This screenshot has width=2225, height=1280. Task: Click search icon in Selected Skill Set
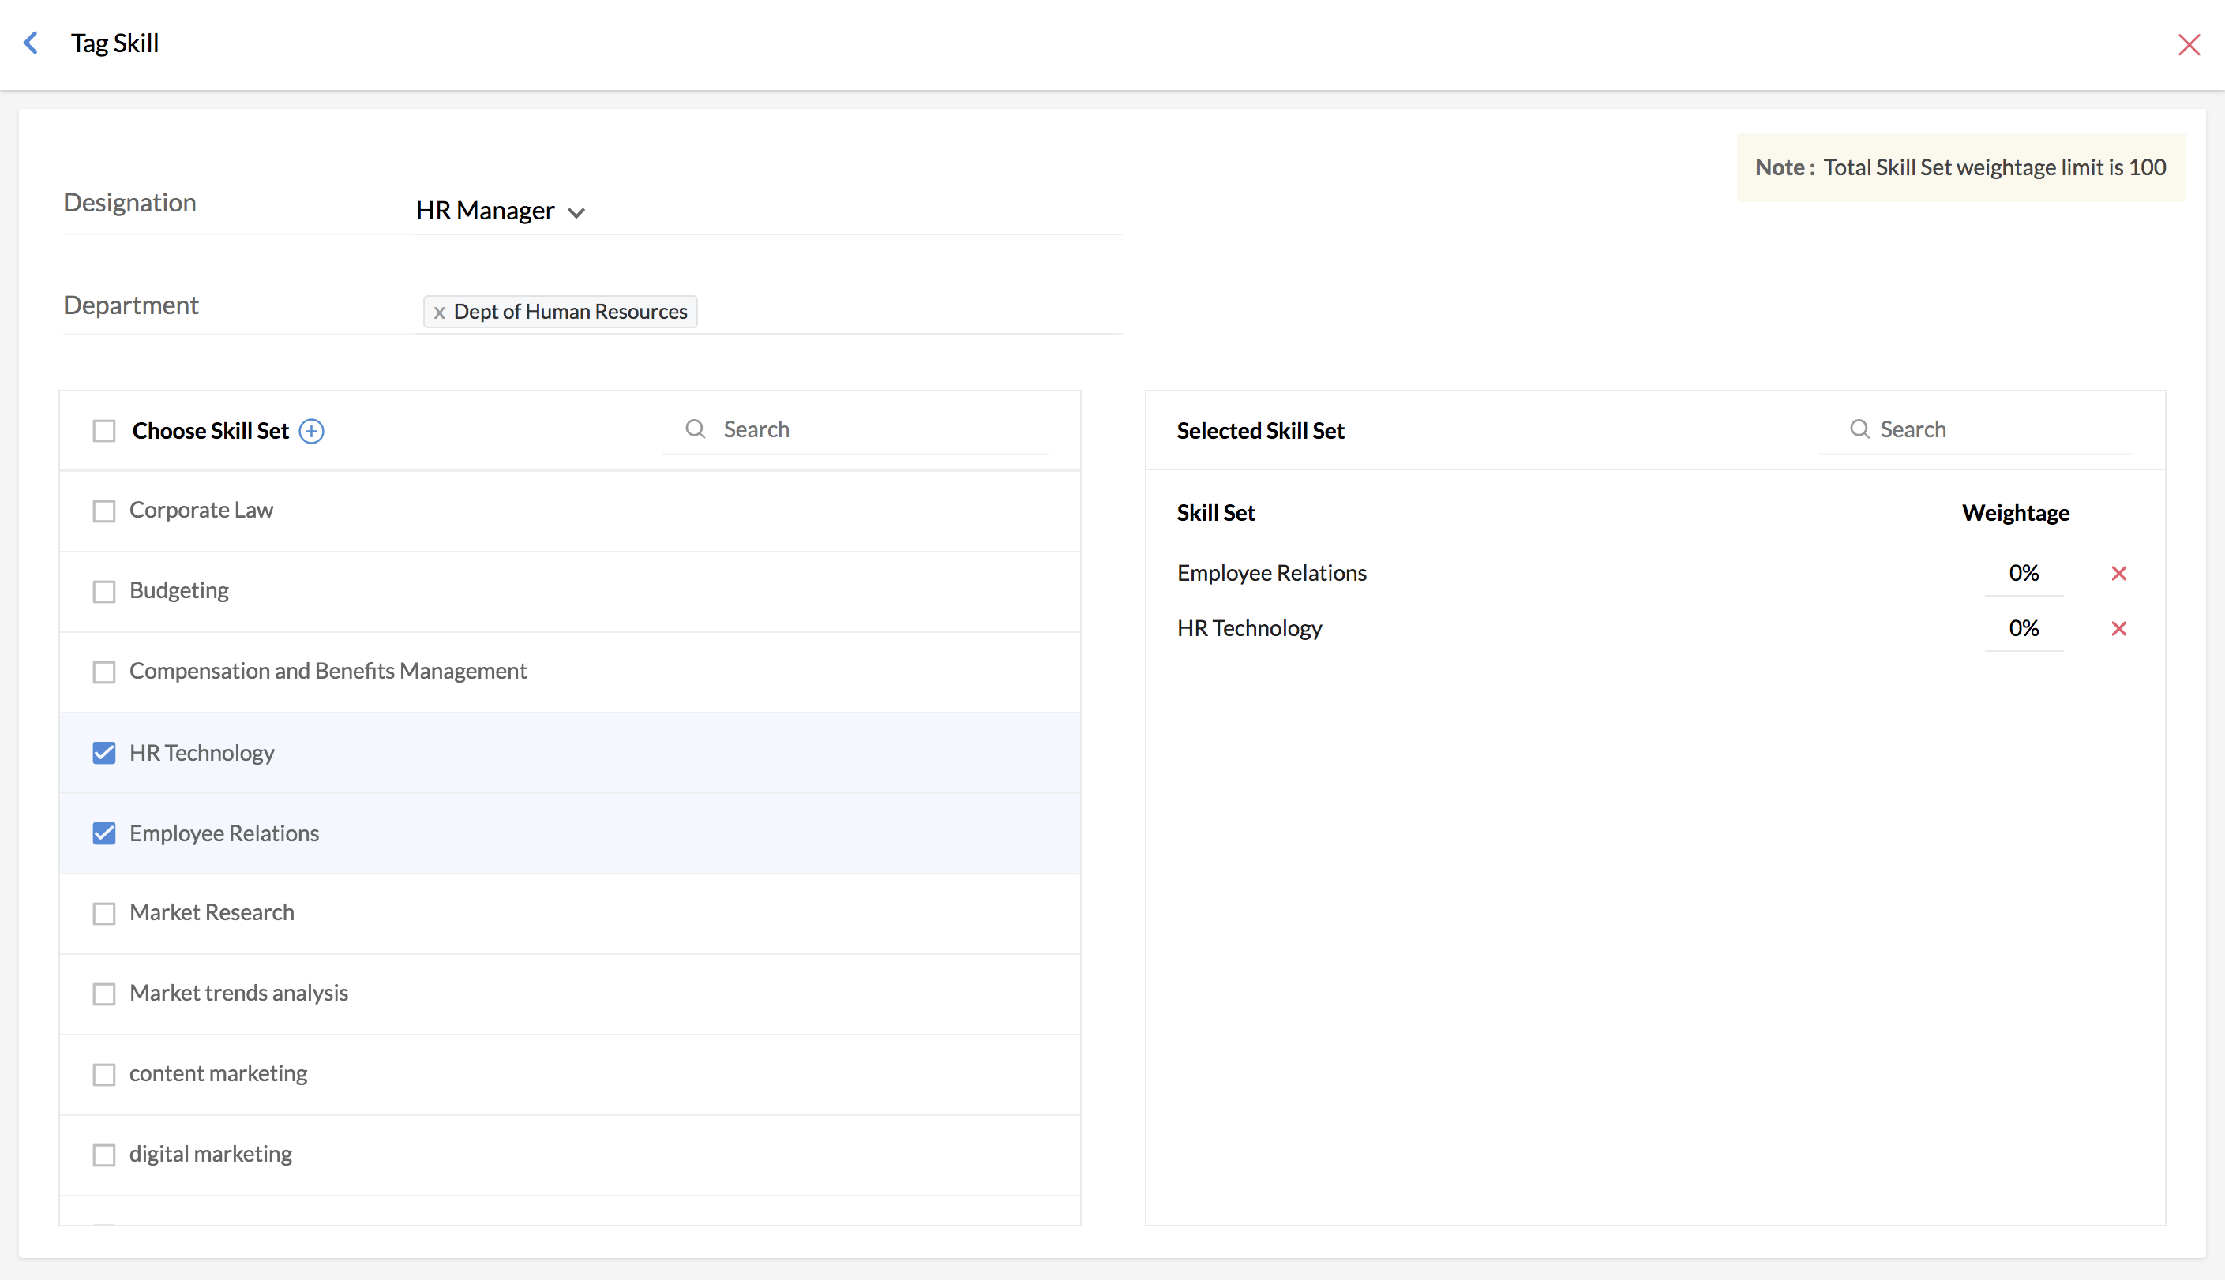[1859, 429]
